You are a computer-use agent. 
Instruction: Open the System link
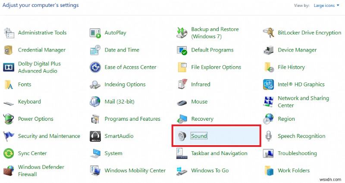coord(113,153)
